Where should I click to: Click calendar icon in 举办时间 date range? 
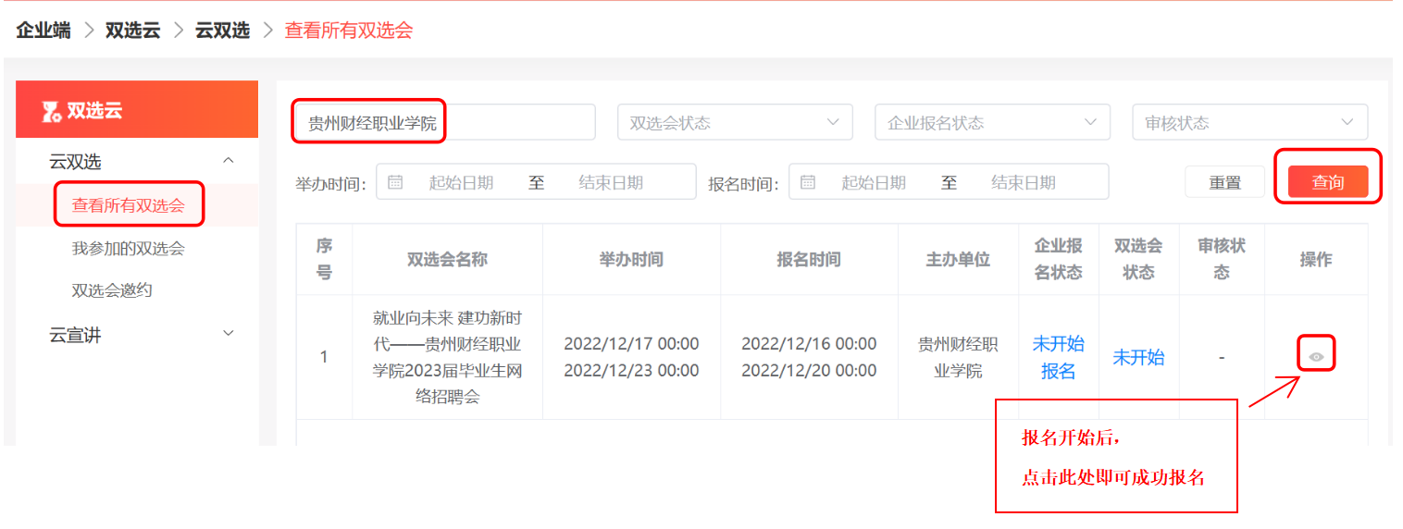coord(395,182)
